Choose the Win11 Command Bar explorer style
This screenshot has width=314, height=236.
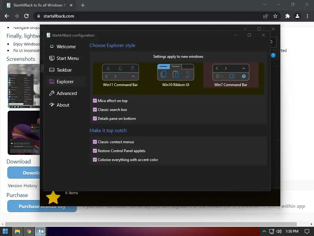point(120,76)
